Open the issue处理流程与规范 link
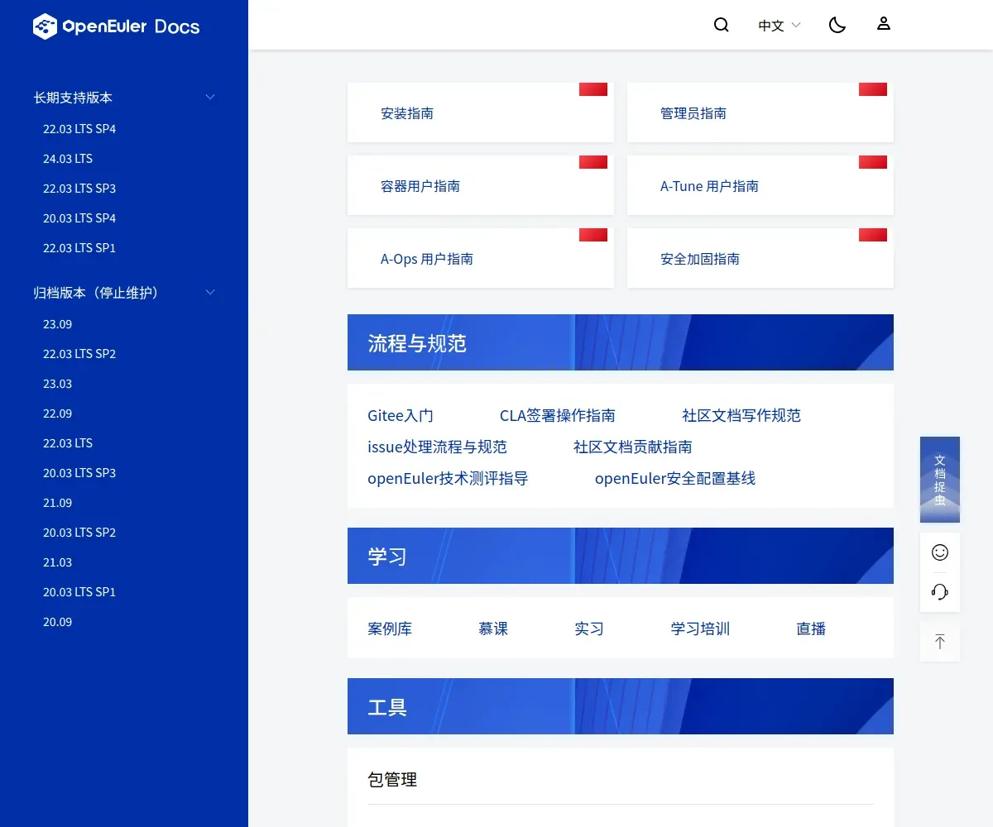993x827 pixels. tap(437, 447)
